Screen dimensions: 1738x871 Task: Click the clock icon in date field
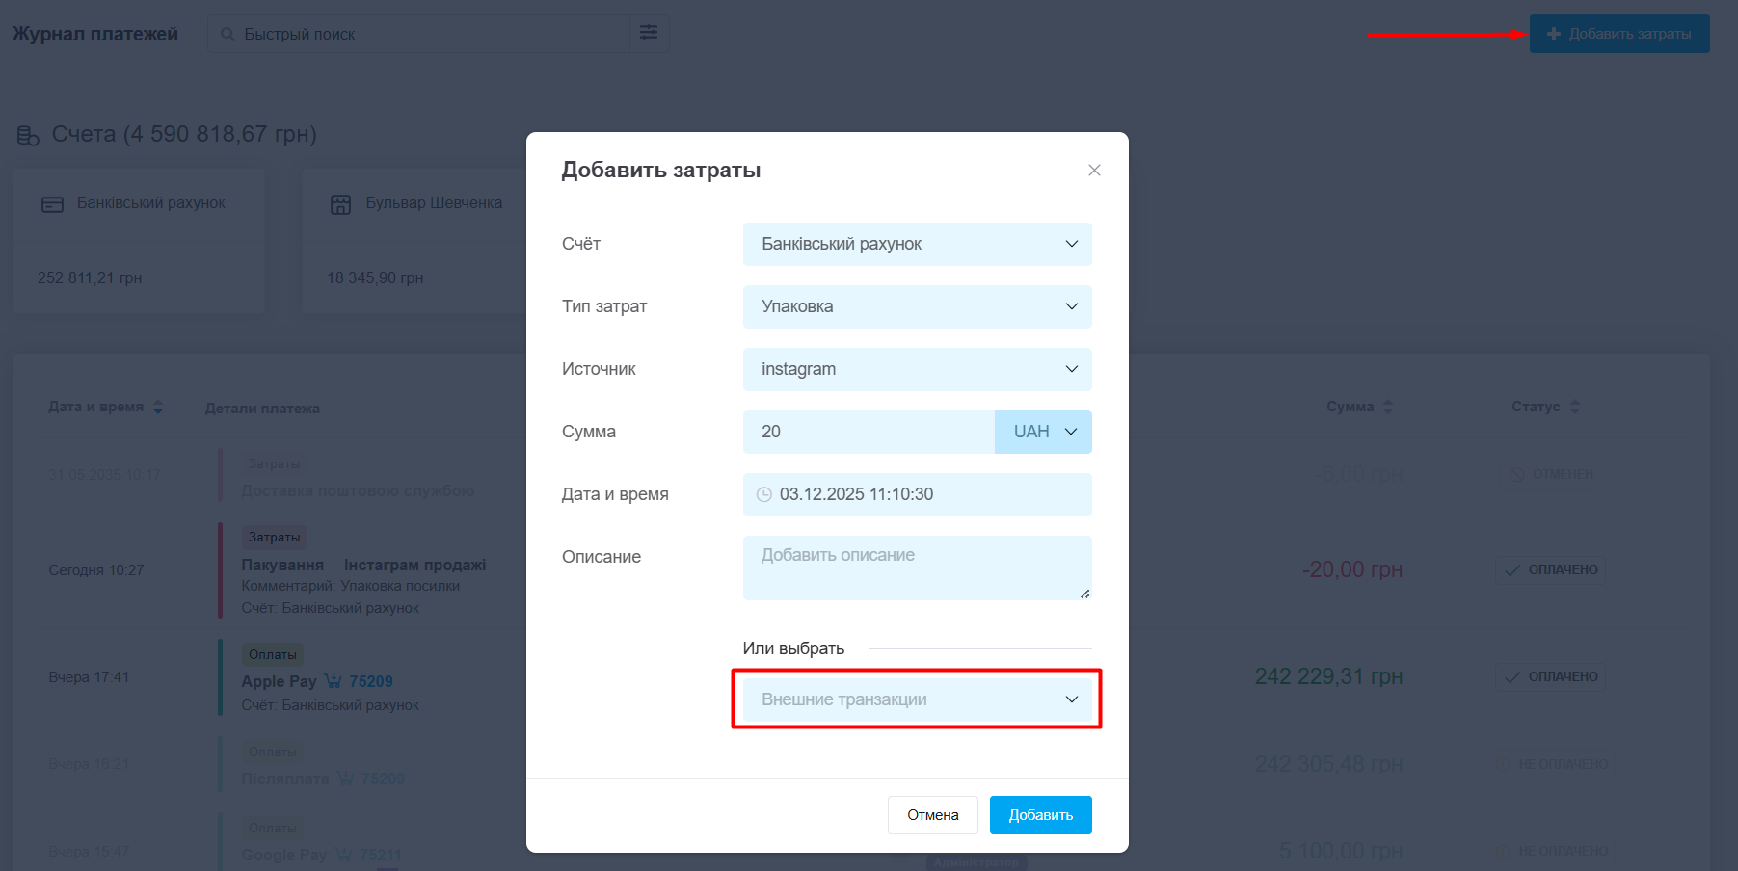pyautogui.click(x=764, y=494)
